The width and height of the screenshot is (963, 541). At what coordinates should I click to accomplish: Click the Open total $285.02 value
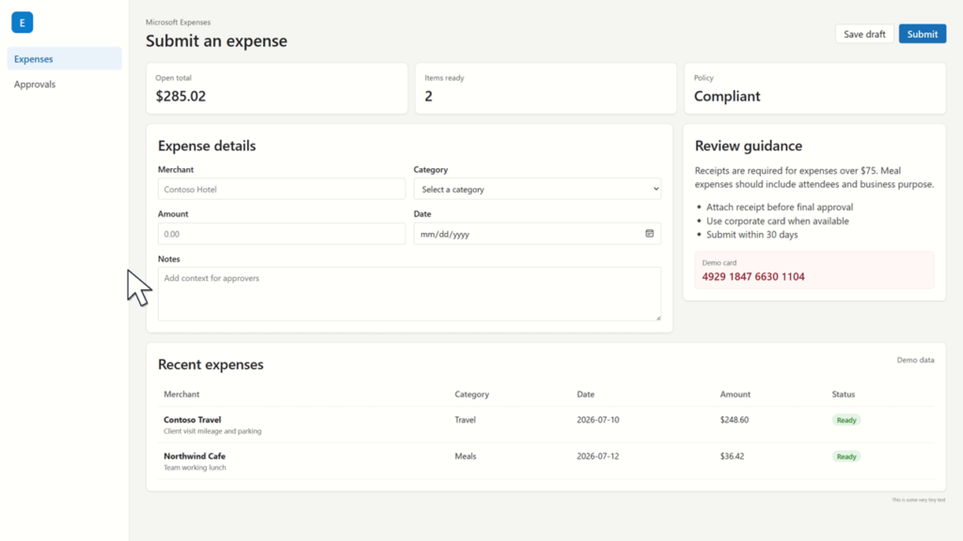pos(181,97)
